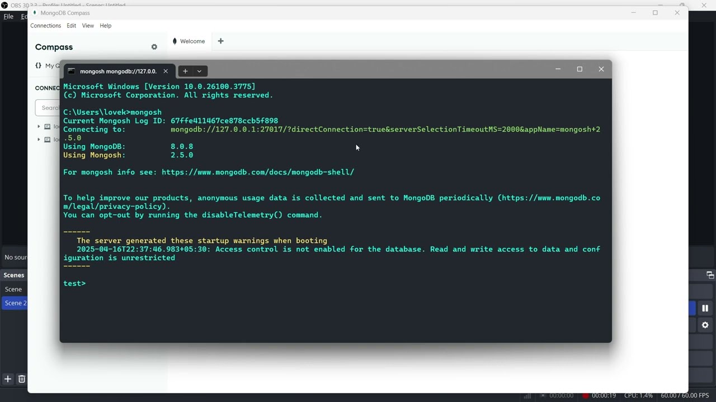Click the Compass sidebar title
Image resolution: width=716 pixels, height=402 pixels.
tap(54, 47)
